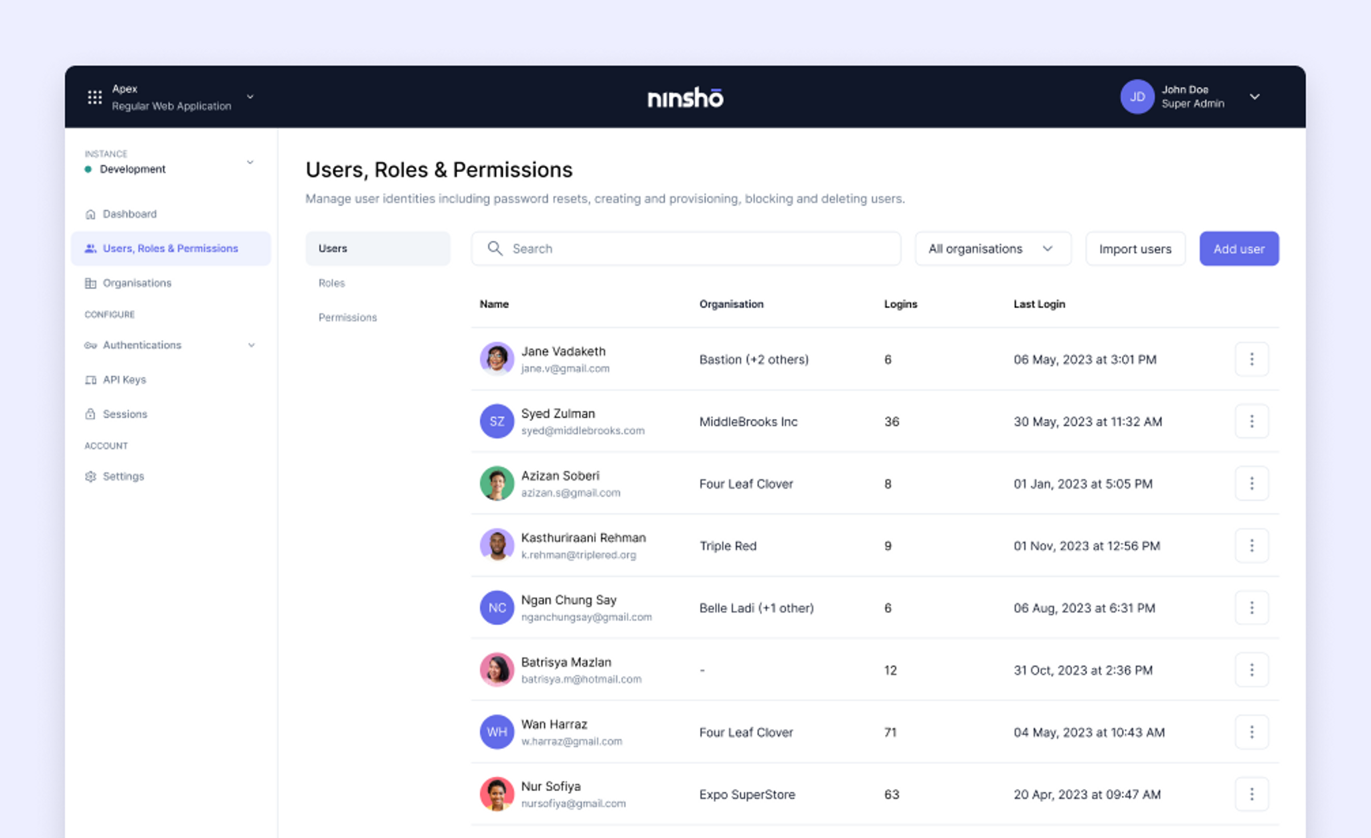The image size is (1371, 838).
Task: Click the Add user button
Action: click(1238, 249)
